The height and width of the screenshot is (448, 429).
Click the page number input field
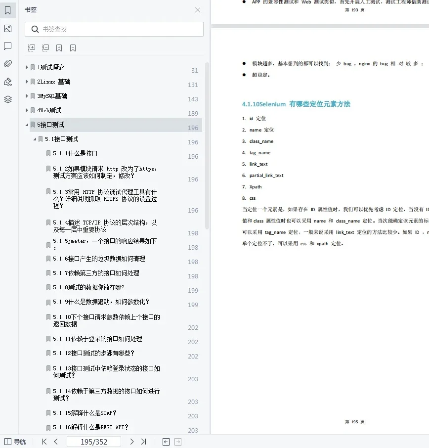tap(94, 441)
